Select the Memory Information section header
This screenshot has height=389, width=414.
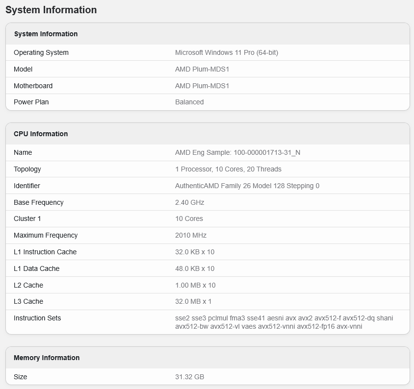point(46,358)
